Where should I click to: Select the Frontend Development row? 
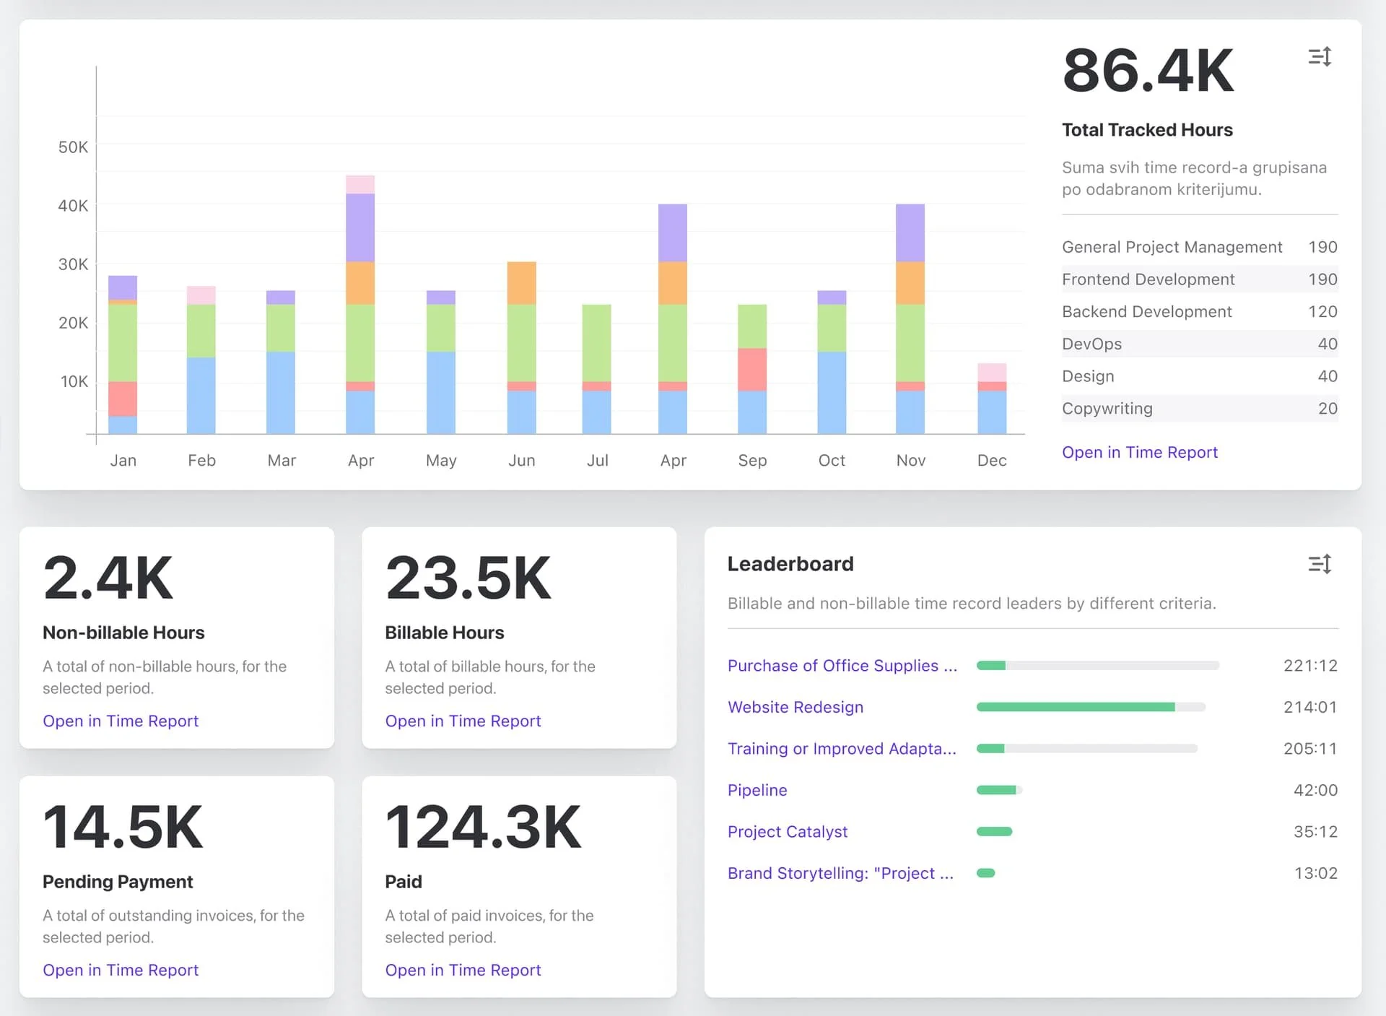tap(1199, 279)
